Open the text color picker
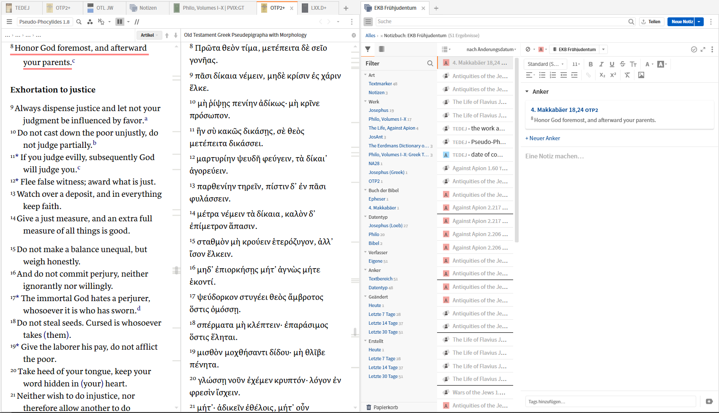719x413 pixels. tap(649, 64)
